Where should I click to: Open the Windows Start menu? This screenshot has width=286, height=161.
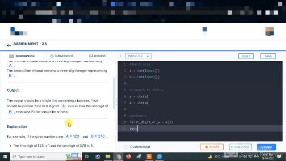coord(5,157)
